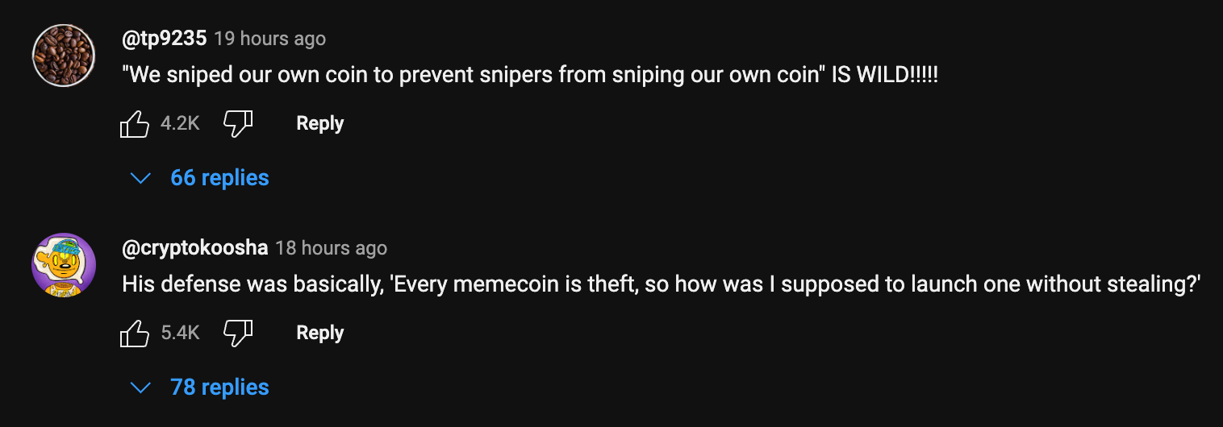The width and height of the screenshot is (1223, 427).
Task: Click the 5.4K like count
Action: point(181,333)
